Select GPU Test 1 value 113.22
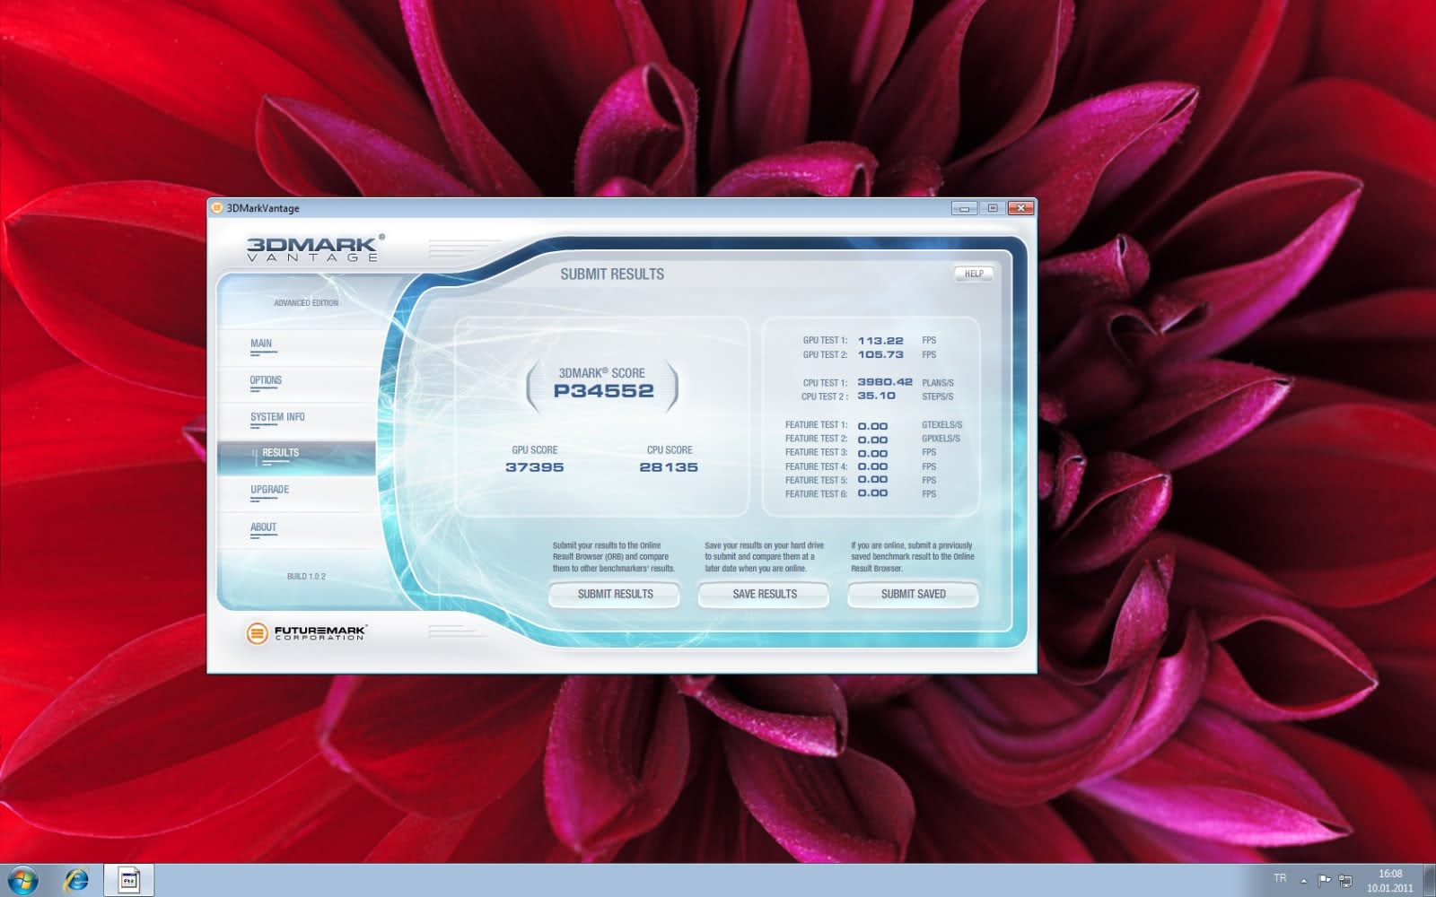This screenshot has height=897, width=1436. (880, 341)
